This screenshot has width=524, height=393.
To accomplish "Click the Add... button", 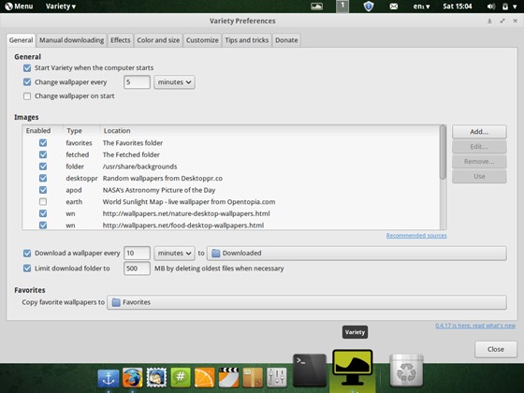I will (479, 132).
